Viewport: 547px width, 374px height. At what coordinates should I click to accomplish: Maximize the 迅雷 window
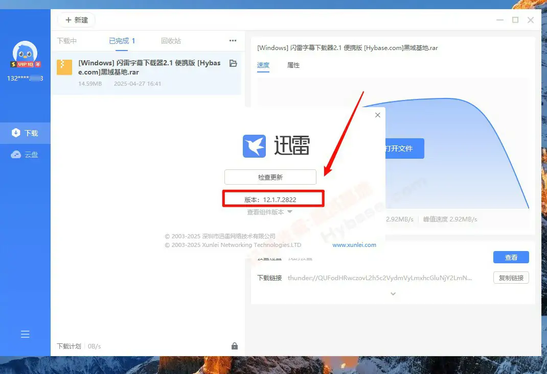tap(515, 20)
